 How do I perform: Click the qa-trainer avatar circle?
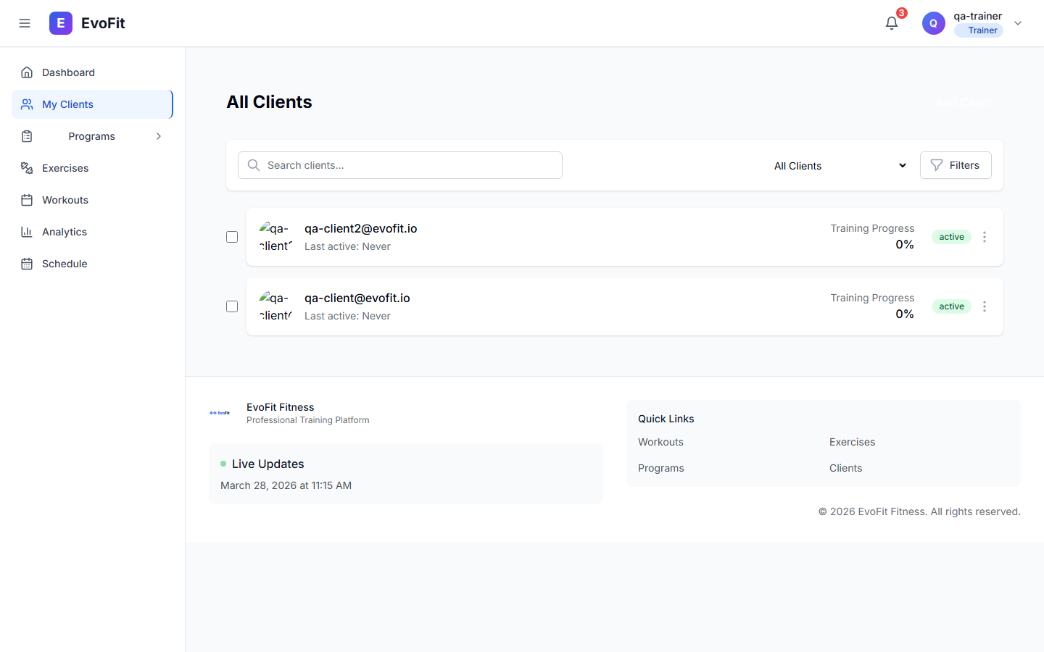click(933, 22)
